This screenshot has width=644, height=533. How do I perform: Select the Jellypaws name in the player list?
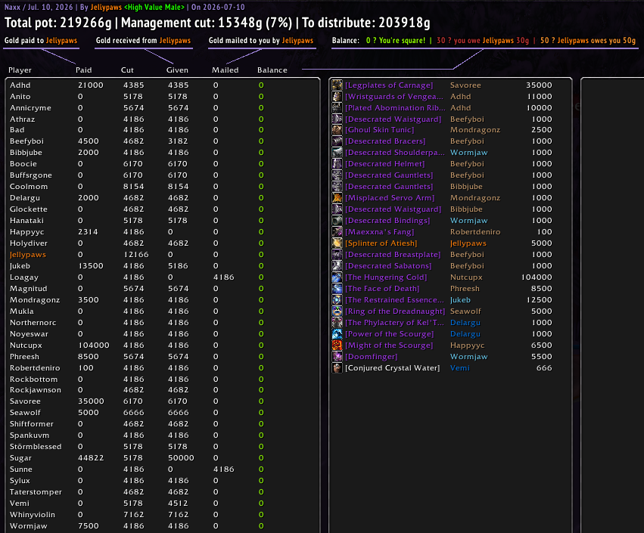(x=28, y=254)
